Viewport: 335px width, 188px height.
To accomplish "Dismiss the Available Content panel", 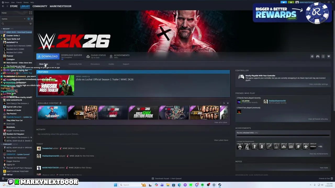I will [x=228, y=103].
